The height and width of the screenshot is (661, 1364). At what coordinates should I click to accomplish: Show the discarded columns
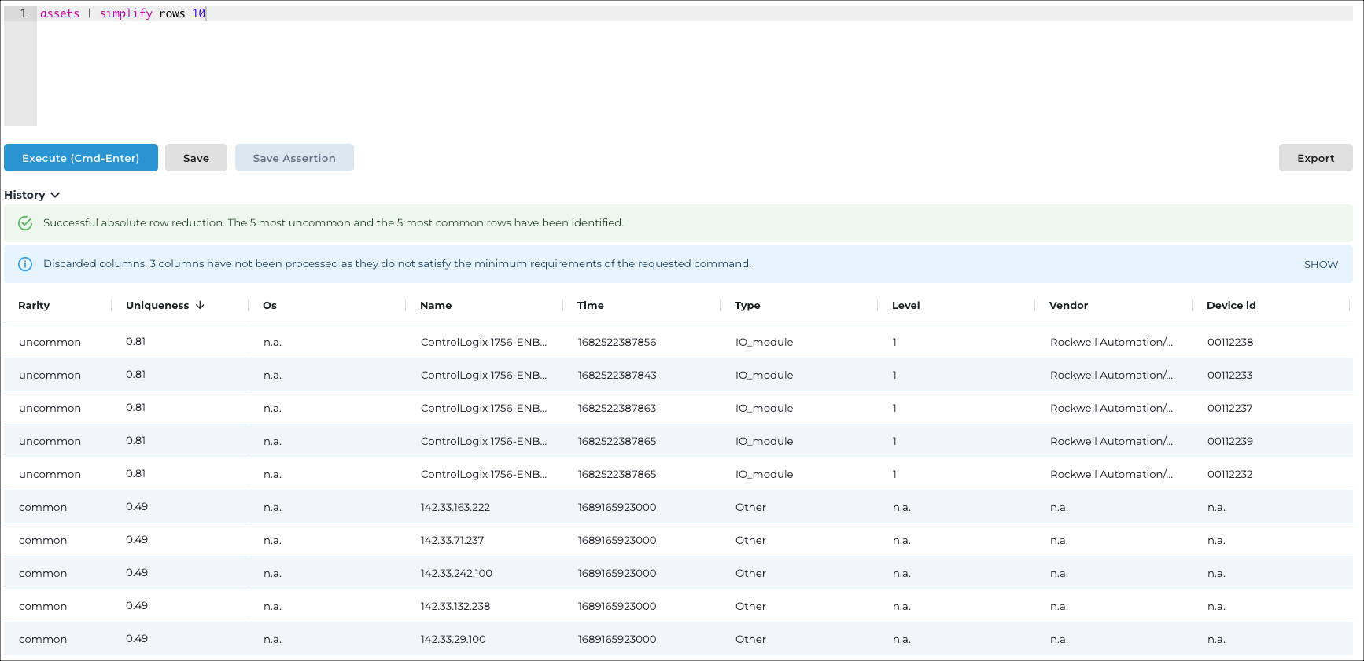pyautogui.click(x=1321, y=264)
